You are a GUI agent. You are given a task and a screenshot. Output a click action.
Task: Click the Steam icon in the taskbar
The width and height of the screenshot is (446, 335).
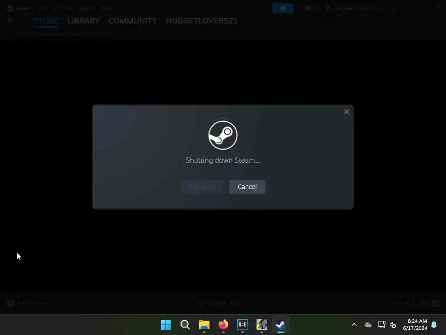(281, 325)
